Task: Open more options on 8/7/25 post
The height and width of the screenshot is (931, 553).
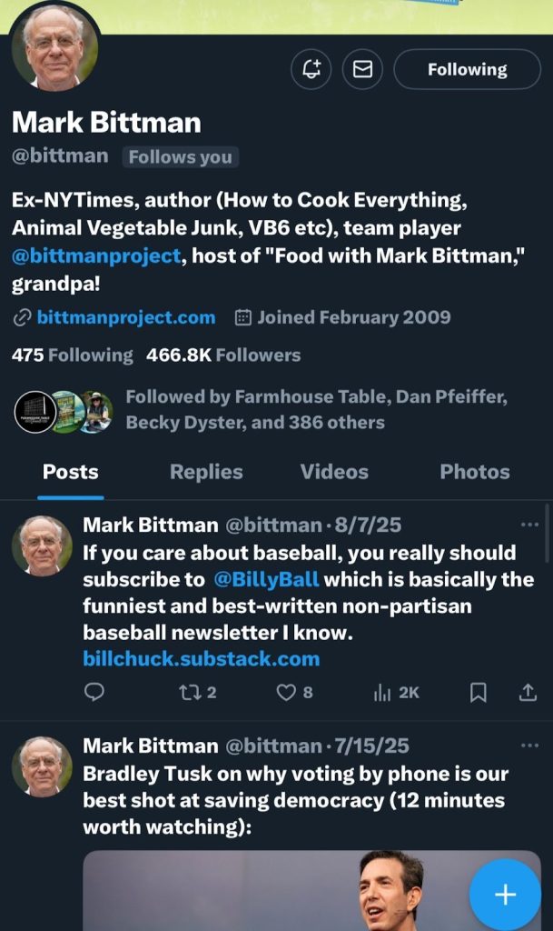Action: pos(529,525)
